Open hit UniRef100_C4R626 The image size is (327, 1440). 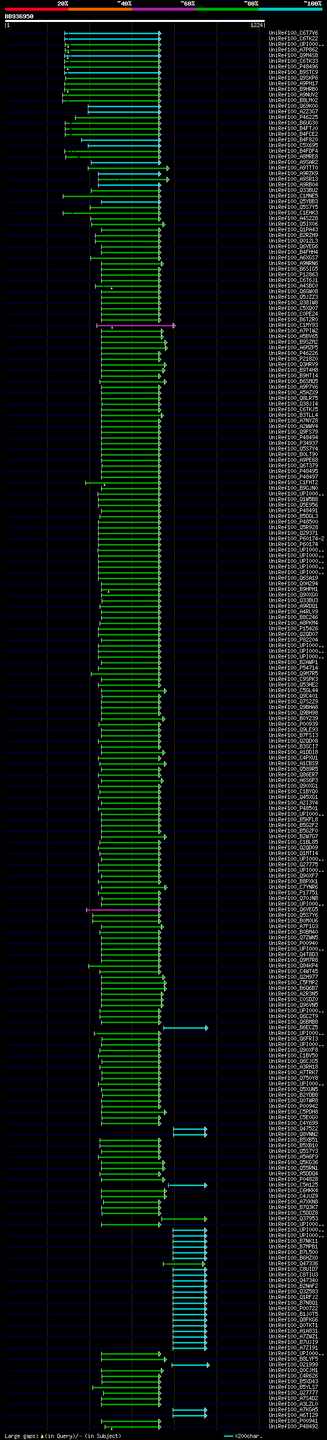293,1376
